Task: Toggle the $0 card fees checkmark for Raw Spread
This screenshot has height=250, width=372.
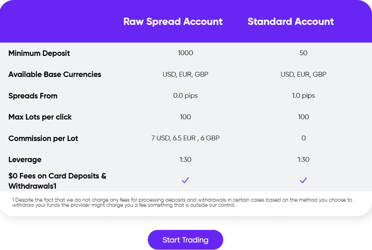Action: 185,180
